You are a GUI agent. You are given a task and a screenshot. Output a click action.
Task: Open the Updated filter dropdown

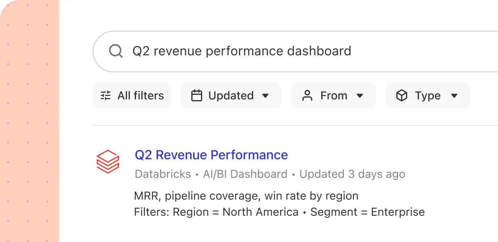point(231,95)
